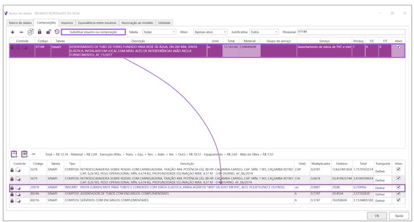Click Definir transport link for row 88316
This screenshot has height=222, width=414.
380,200
